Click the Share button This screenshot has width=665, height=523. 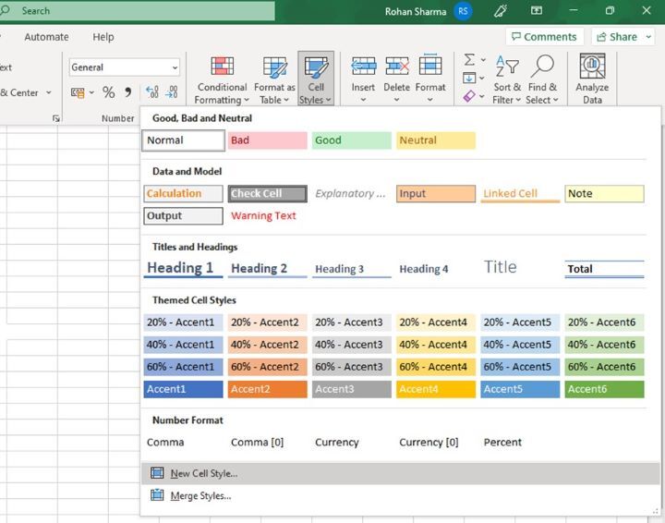[x=617, y=37]
